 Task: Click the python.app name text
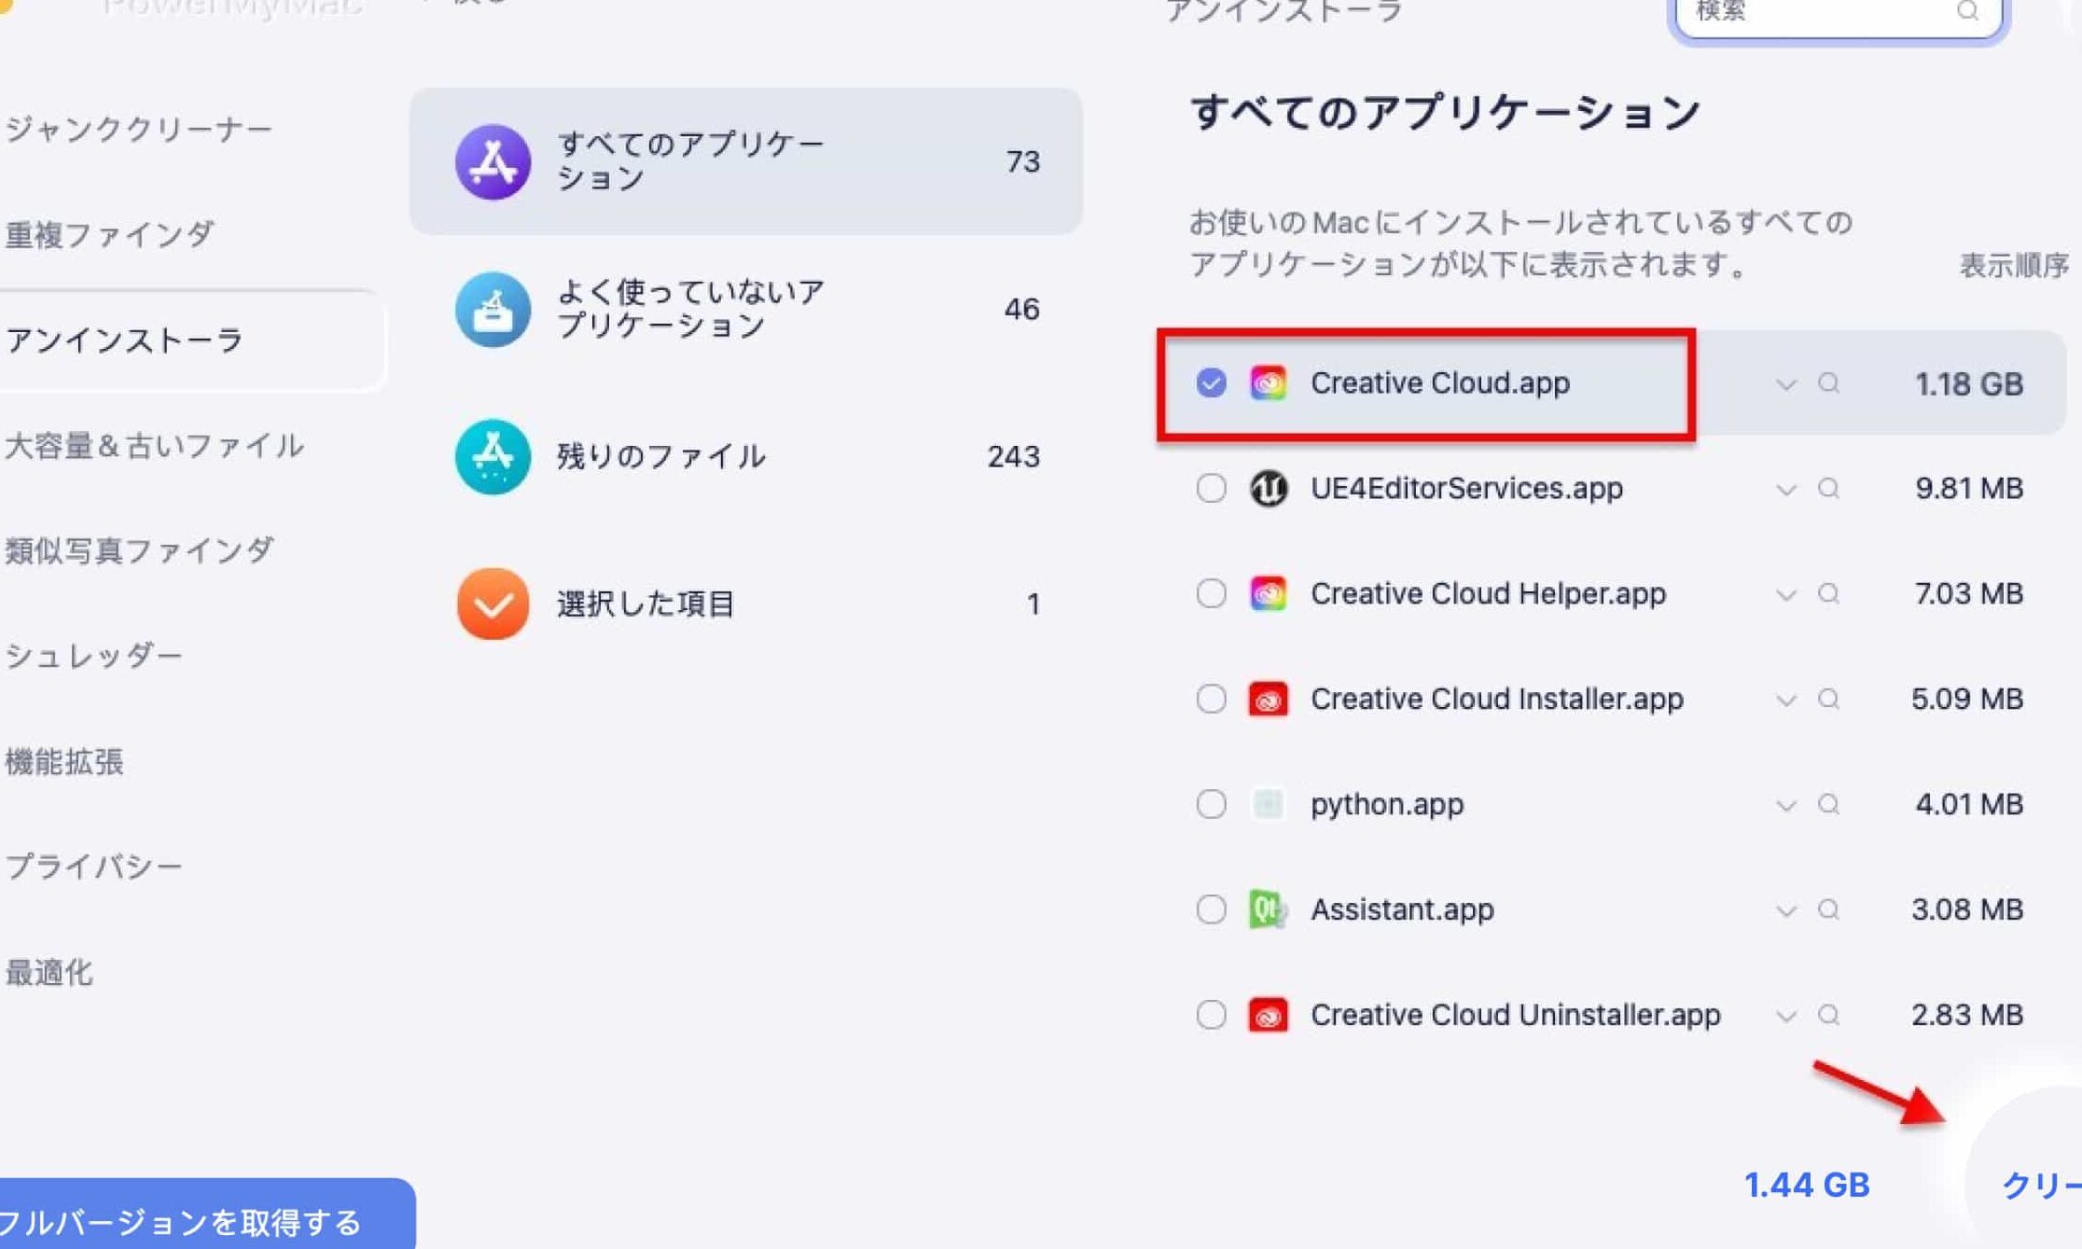[x=1387, y=804]
